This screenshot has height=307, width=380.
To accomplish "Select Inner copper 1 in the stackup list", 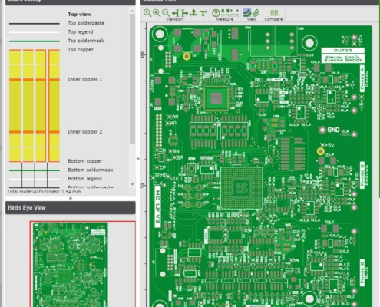I will (85, 79).
